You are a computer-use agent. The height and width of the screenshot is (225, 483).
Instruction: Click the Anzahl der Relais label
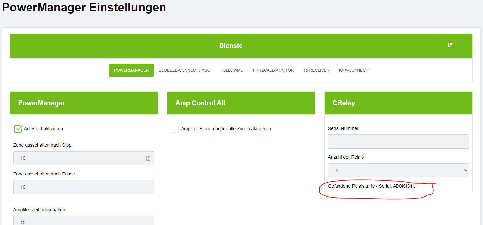pos(346,157)
